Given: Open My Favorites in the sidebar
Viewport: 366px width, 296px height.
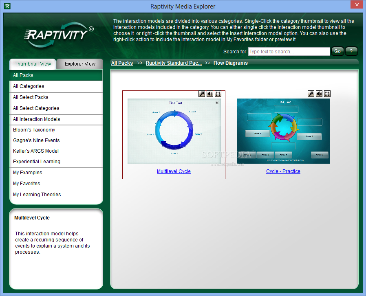Looking at the screenshot, I should pos(56,184).
